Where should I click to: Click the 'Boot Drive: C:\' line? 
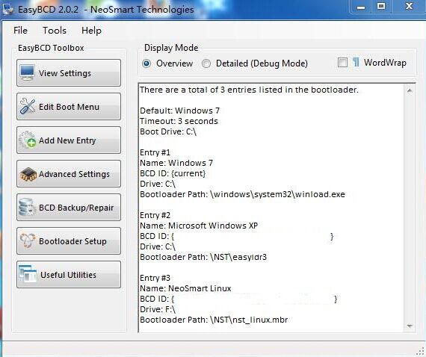tap(168, 131)
